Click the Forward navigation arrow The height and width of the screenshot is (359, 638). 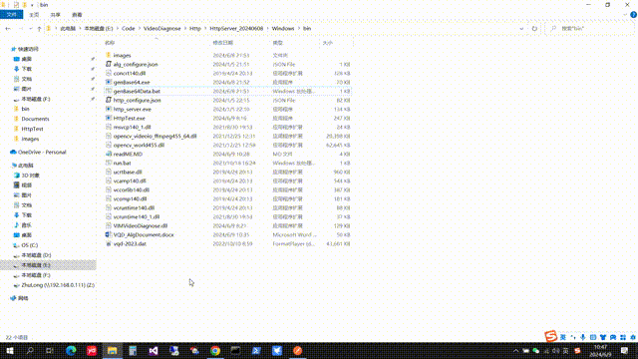(x=20, y=29)
